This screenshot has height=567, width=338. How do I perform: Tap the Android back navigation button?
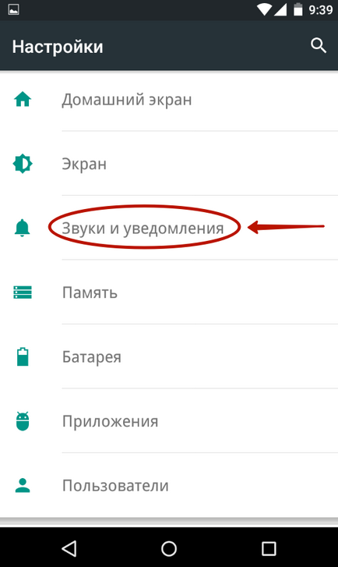[69, 548]
